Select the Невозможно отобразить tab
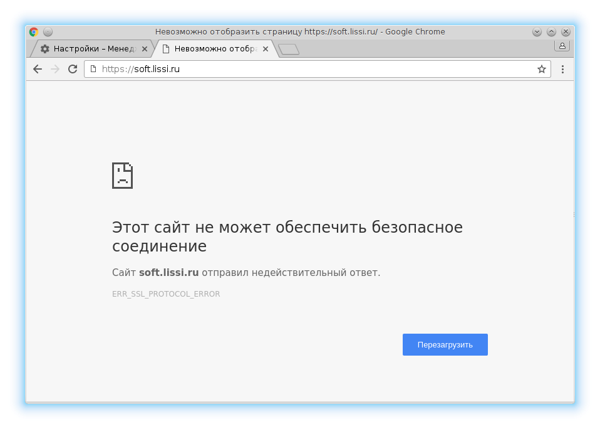The image size is (600, 429). 210,49
